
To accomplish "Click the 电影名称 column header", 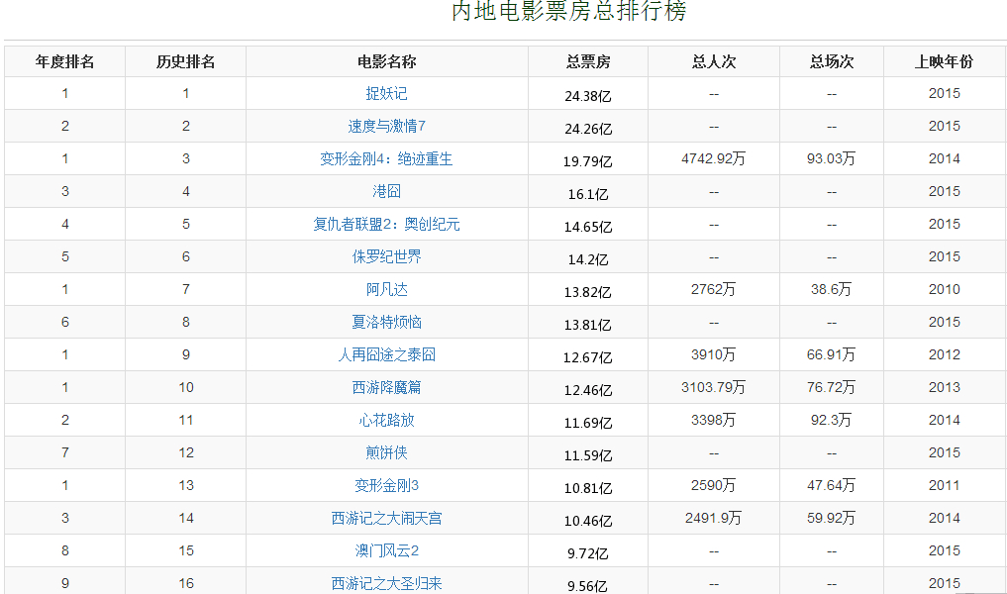I will (386, 62).
